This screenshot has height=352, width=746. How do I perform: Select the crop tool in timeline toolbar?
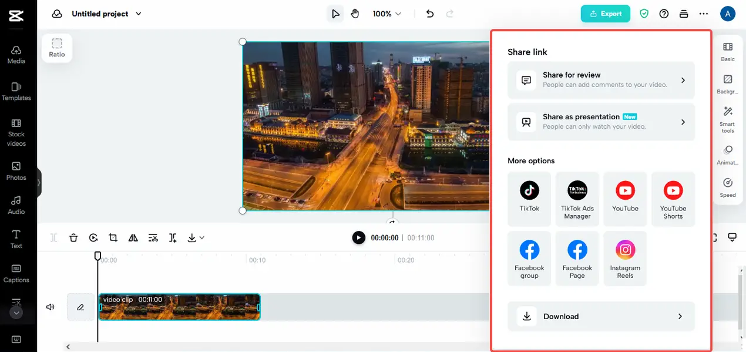[113, 238]
